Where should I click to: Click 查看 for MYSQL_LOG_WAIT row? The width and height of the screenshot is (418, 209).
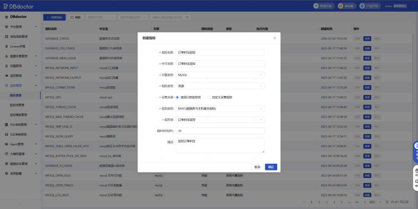(x=367, y=195)
